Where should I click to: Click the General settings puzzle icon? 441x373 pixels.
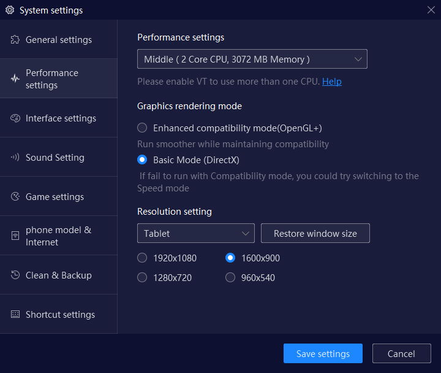pos(15,40)
